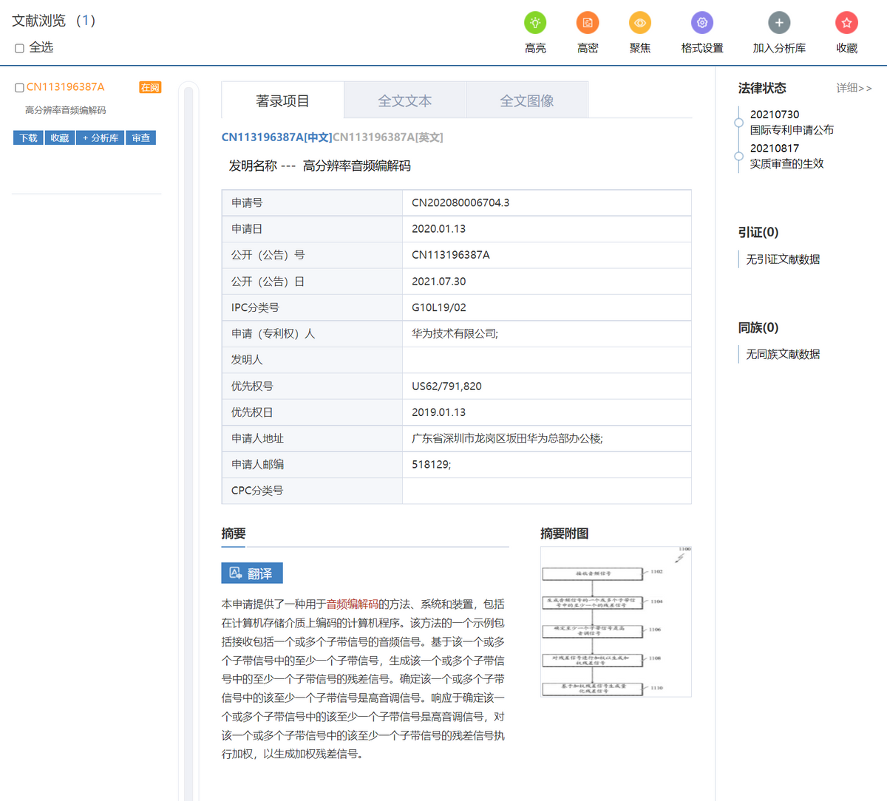
Task: Open the 全文图像 tab
Action: [x=527, y=100]
